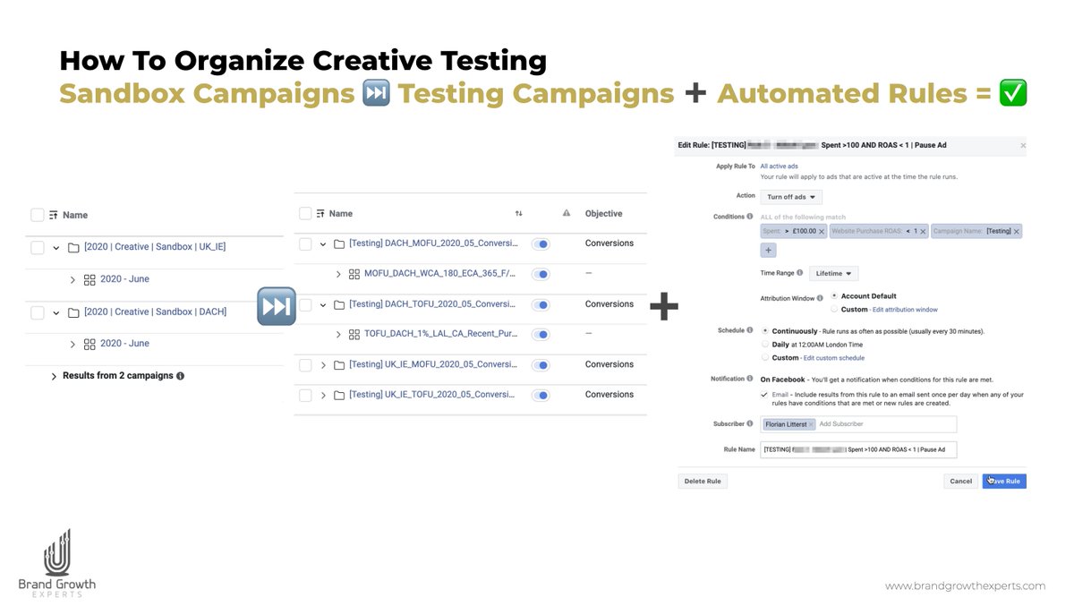Expand [Testing] UK_IE_MOFU campaign
Image resolution: width=1074 pixels, height=606 pixels.
323,365
